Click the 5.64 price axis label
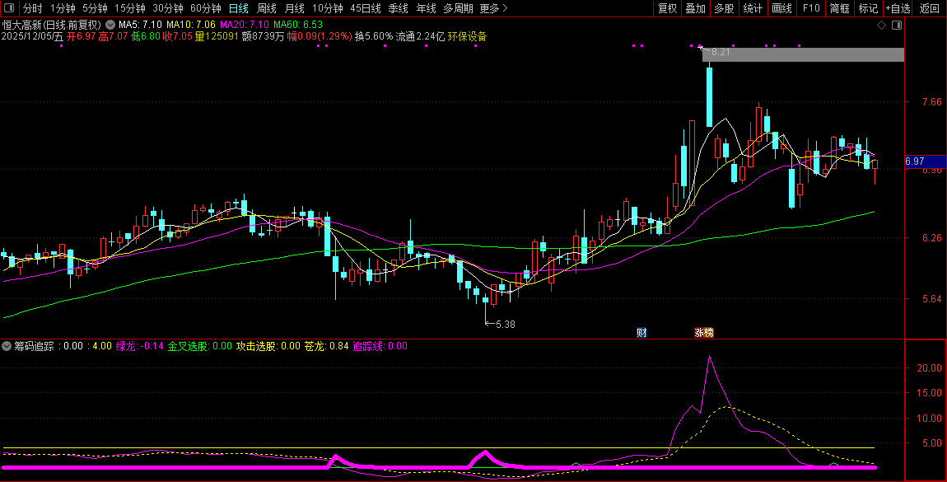The width and height of the screenshot is (947, 482). (x=932, y=298)
